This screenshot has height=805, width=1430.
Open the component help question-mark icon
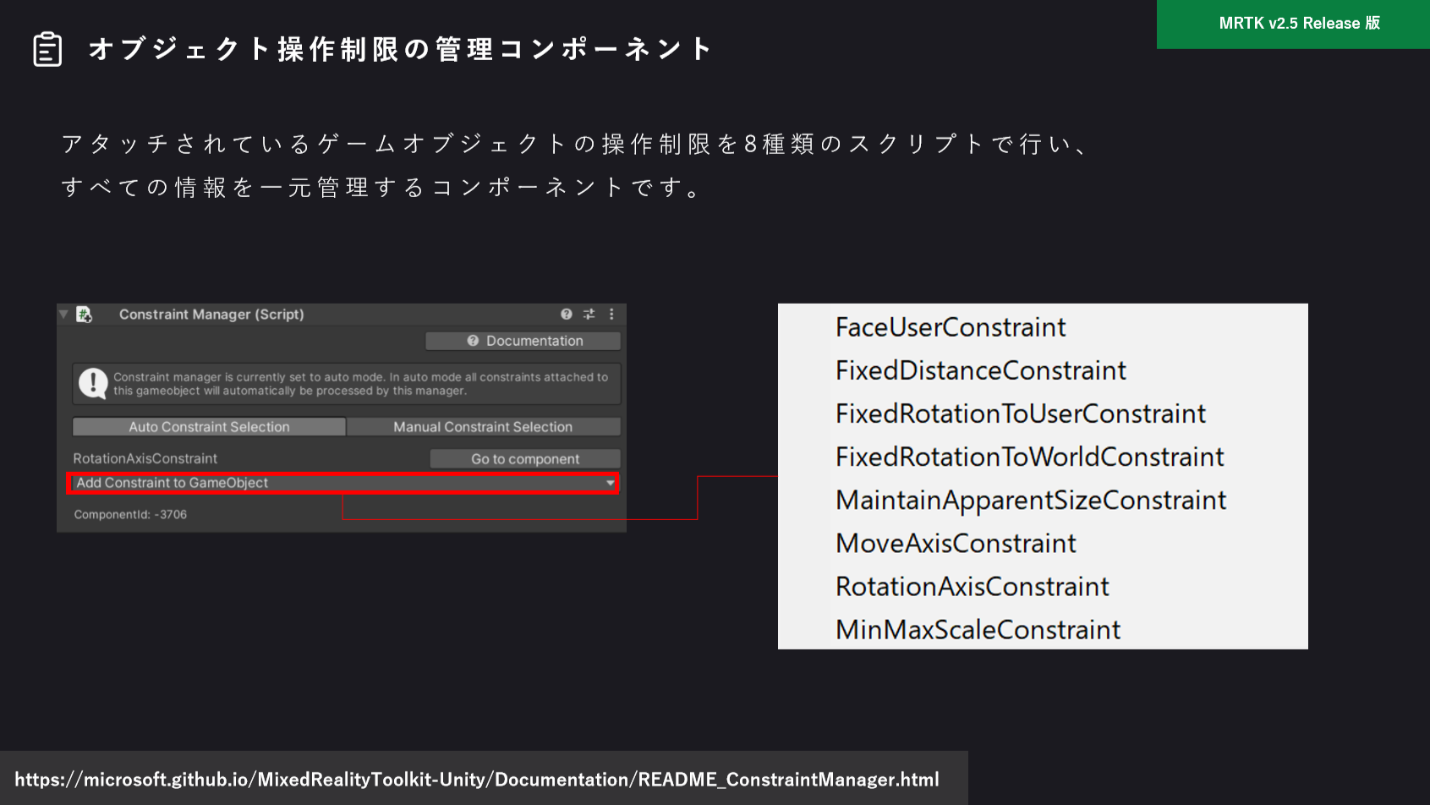tap(567, 314)
